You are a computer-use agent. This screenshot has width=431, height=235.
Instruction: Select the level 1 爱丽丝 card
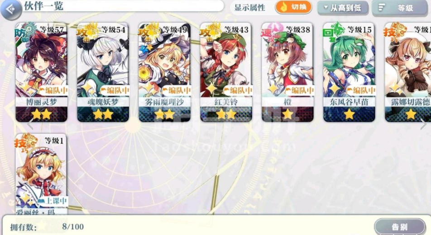click(42, 174)
